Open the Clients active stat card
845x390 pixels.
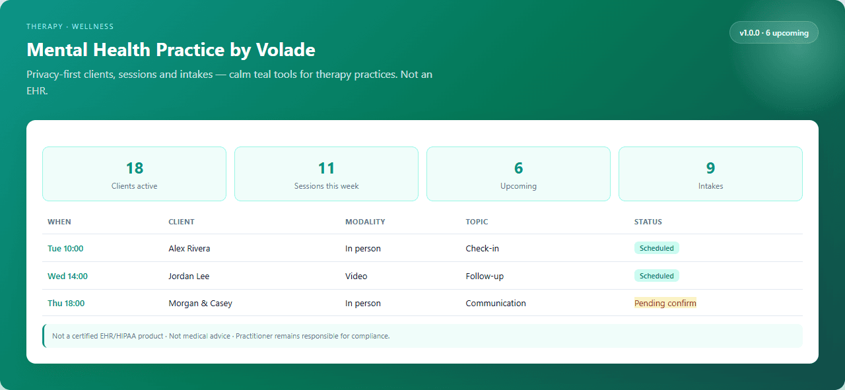pos(134,174)
